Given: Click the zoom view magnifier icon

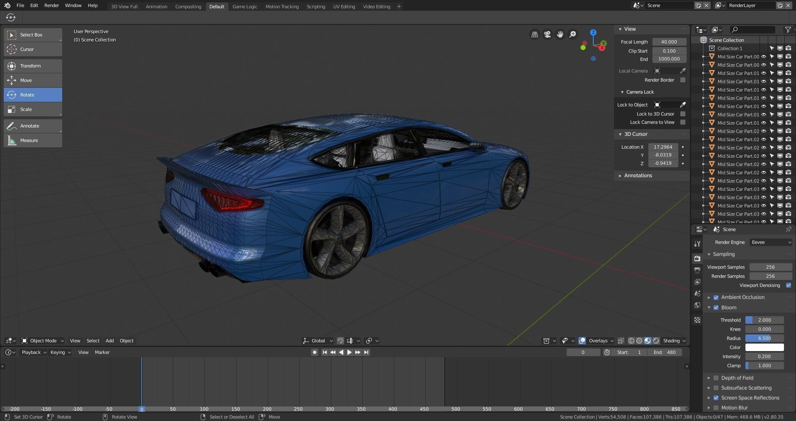Looking at the screenshot, I should [x=573, y=34].
